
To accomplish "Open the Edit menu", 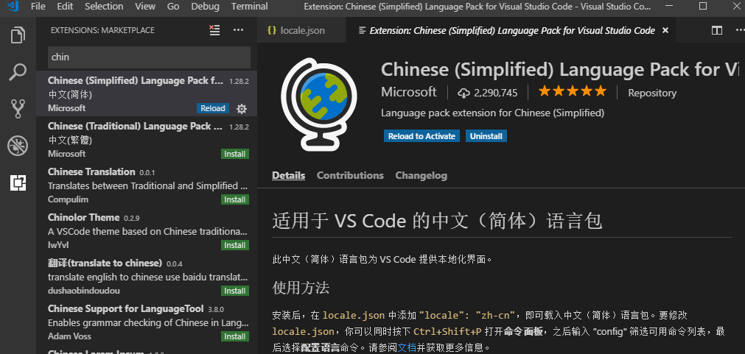I will (x=65, y=7).
